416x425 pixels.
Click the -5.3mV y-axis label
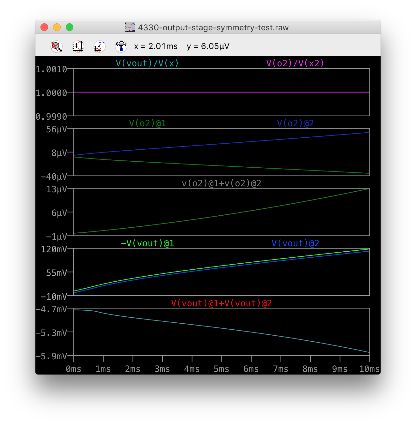point(52,333)
